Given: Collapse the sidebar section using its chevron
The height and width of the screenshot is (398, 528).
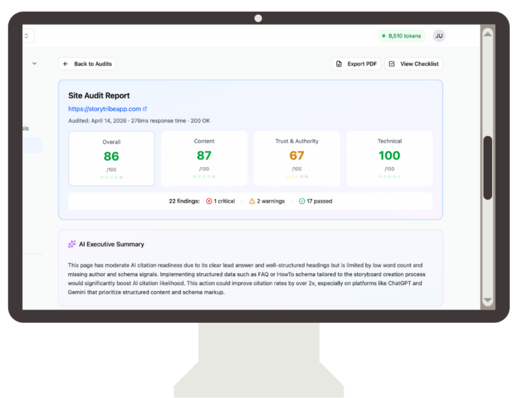Looking at the screenshot, I should point(35,63).
